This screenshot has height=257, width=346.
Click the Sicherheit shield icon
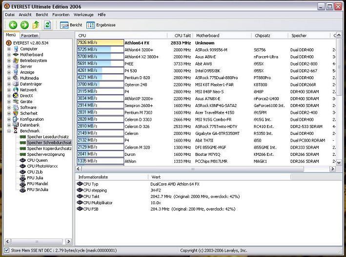tap(16, 113)
